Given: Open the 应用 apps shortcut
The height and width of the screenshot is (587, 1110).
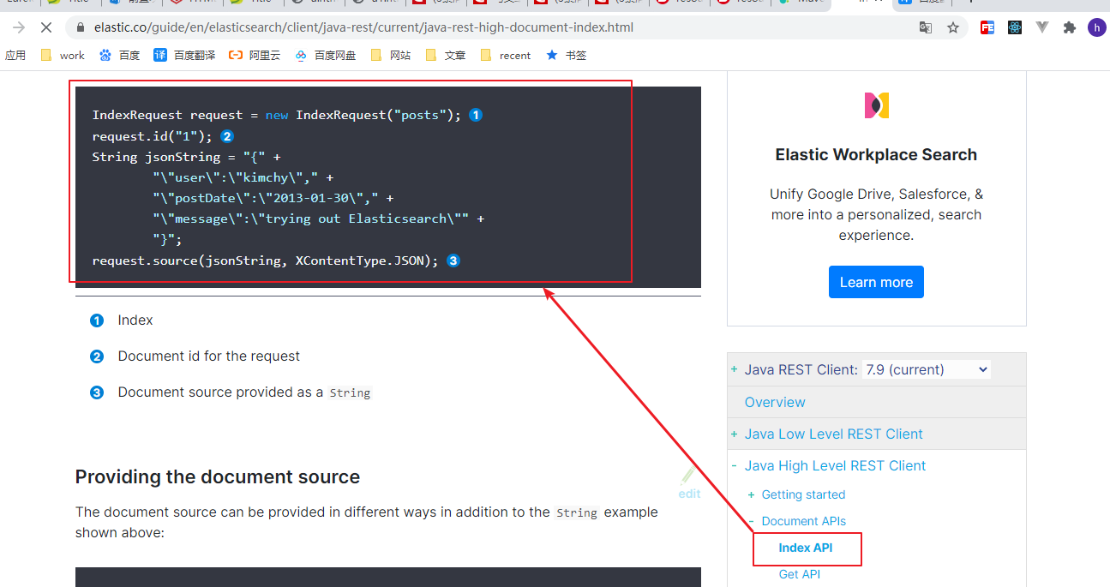Looking at the screenshot, I should coord(15,55).
